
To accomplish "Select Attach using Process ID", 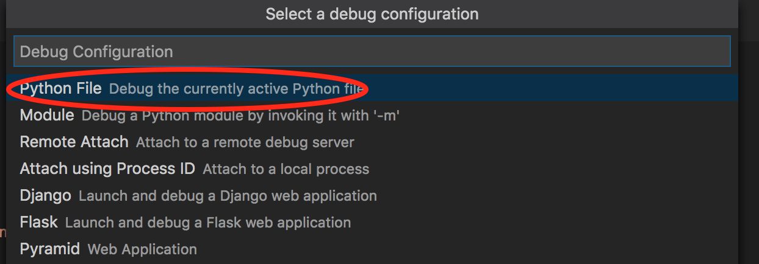I will (107, 168).
